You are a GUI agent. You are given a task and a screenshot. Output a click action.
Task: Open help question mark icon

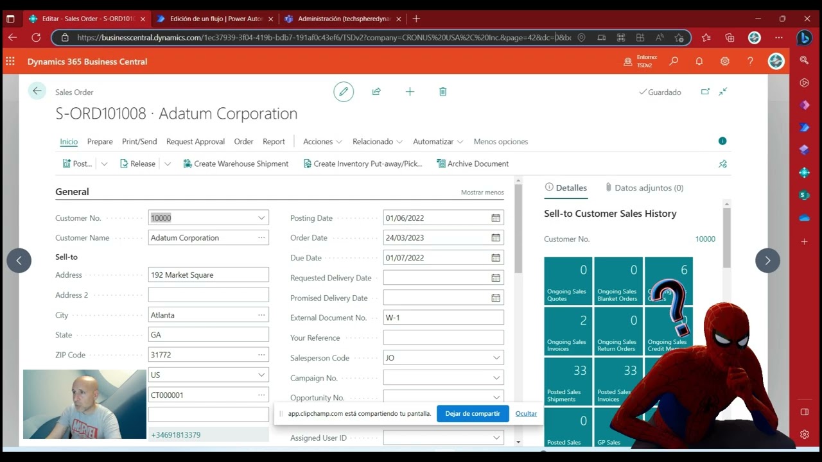coord(750,62)
